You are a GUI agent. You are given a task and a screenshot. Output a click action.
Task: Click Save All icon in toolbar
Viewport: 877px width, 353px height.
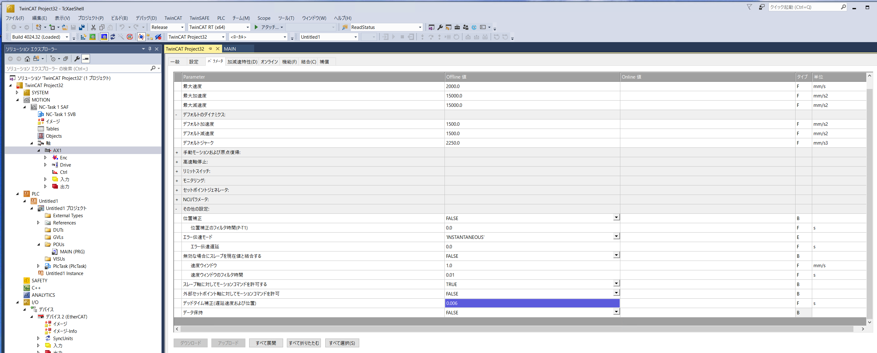coord(82,27)
